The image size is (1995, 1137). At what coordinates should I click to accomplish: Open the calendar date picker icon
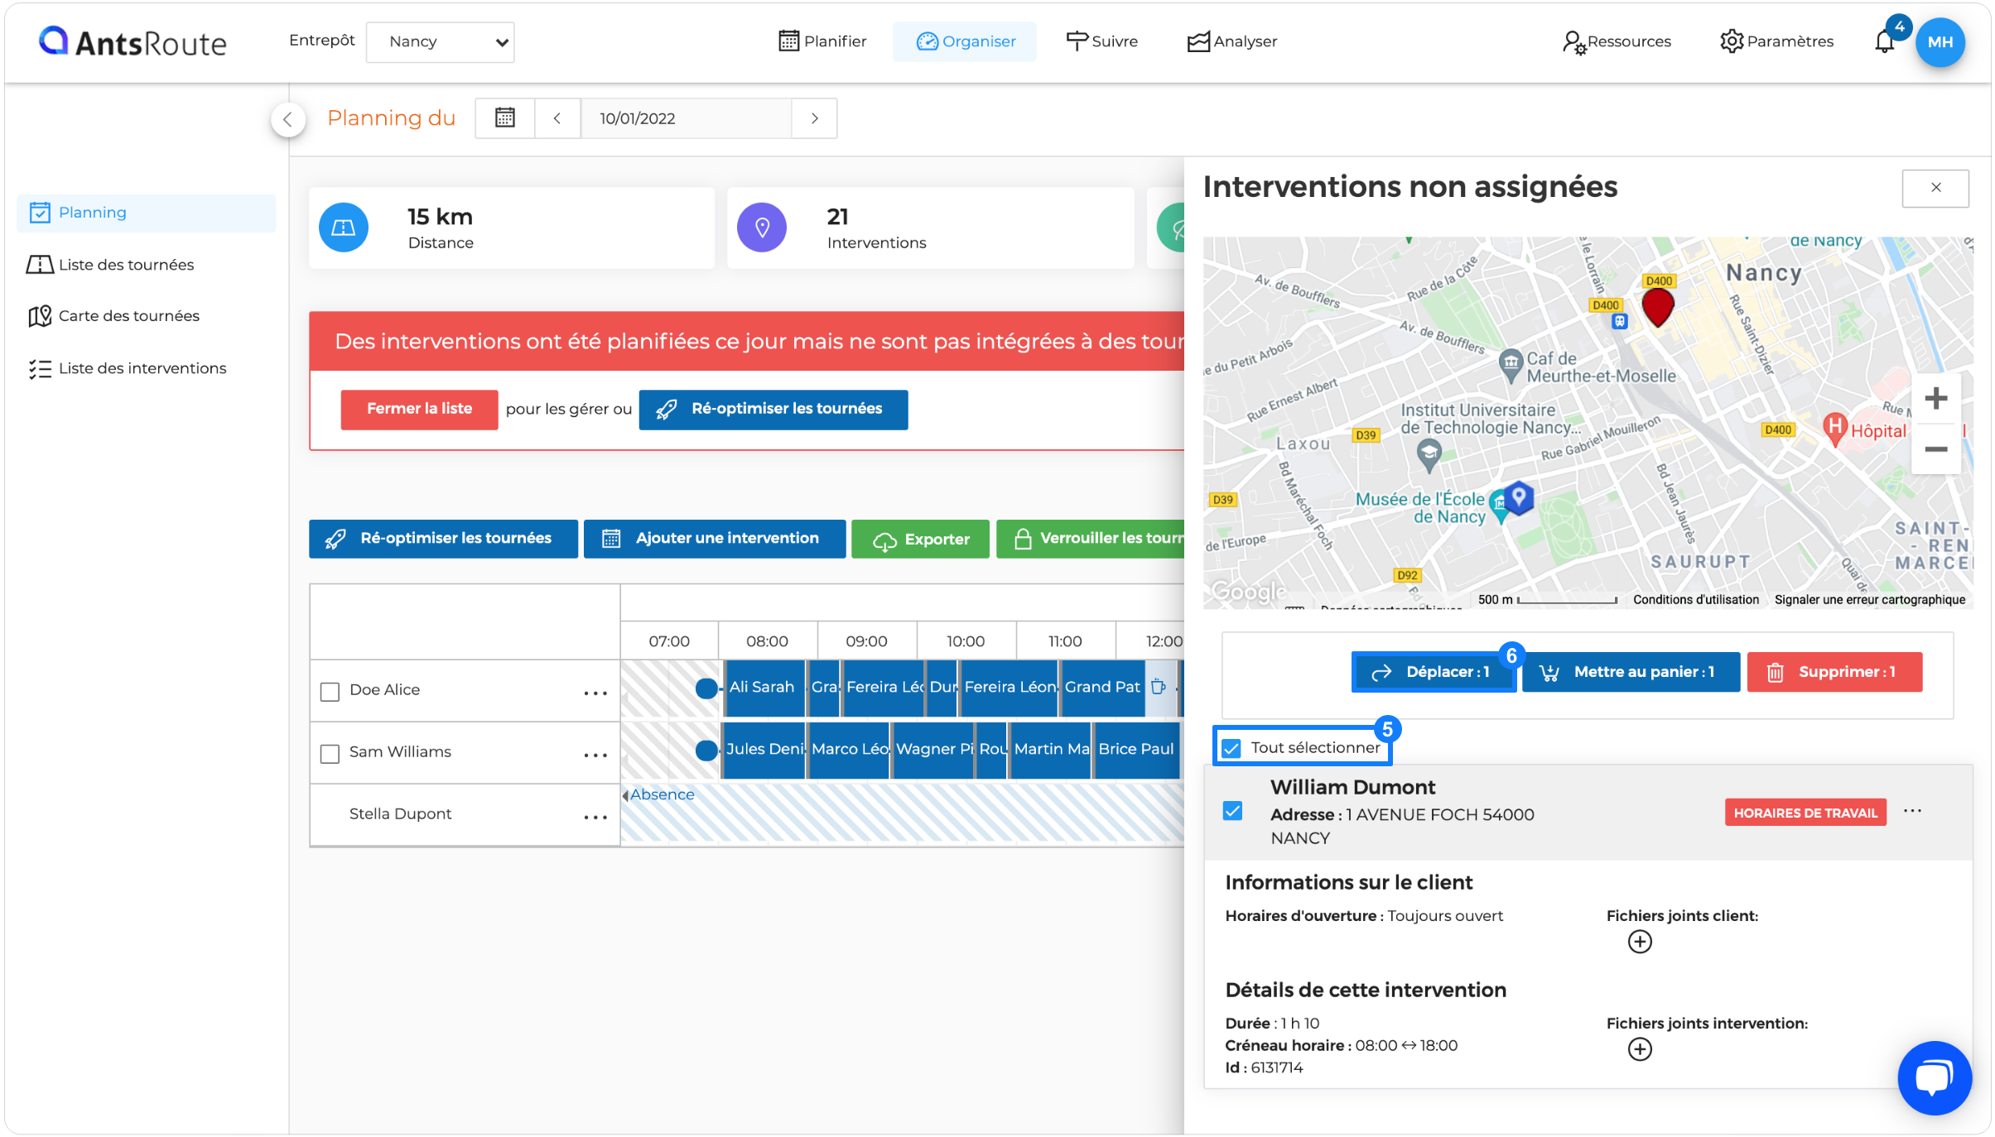504,118
